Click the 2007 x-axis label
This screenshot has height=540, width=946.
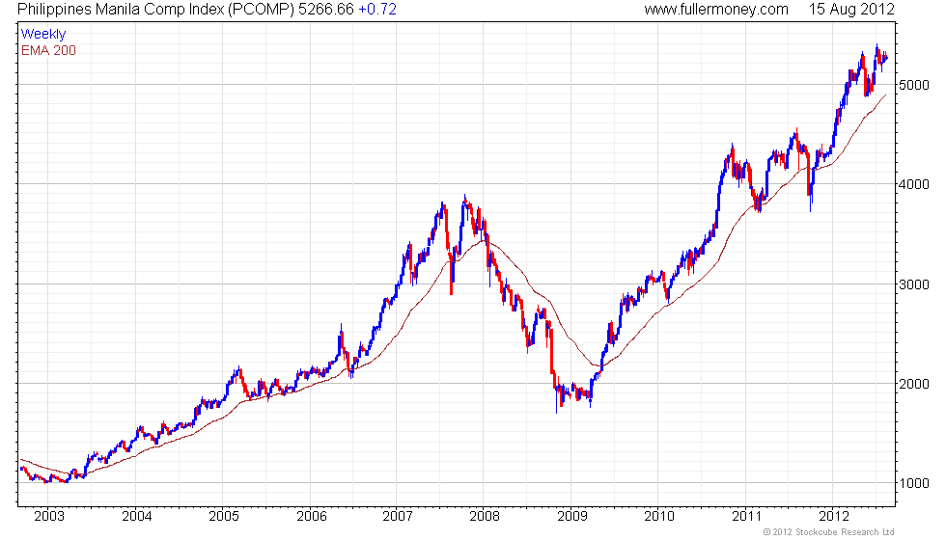coord(398,516)
